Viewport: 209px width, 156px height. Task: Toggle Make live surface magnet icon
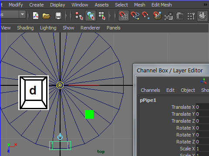(x=157, y=16)
